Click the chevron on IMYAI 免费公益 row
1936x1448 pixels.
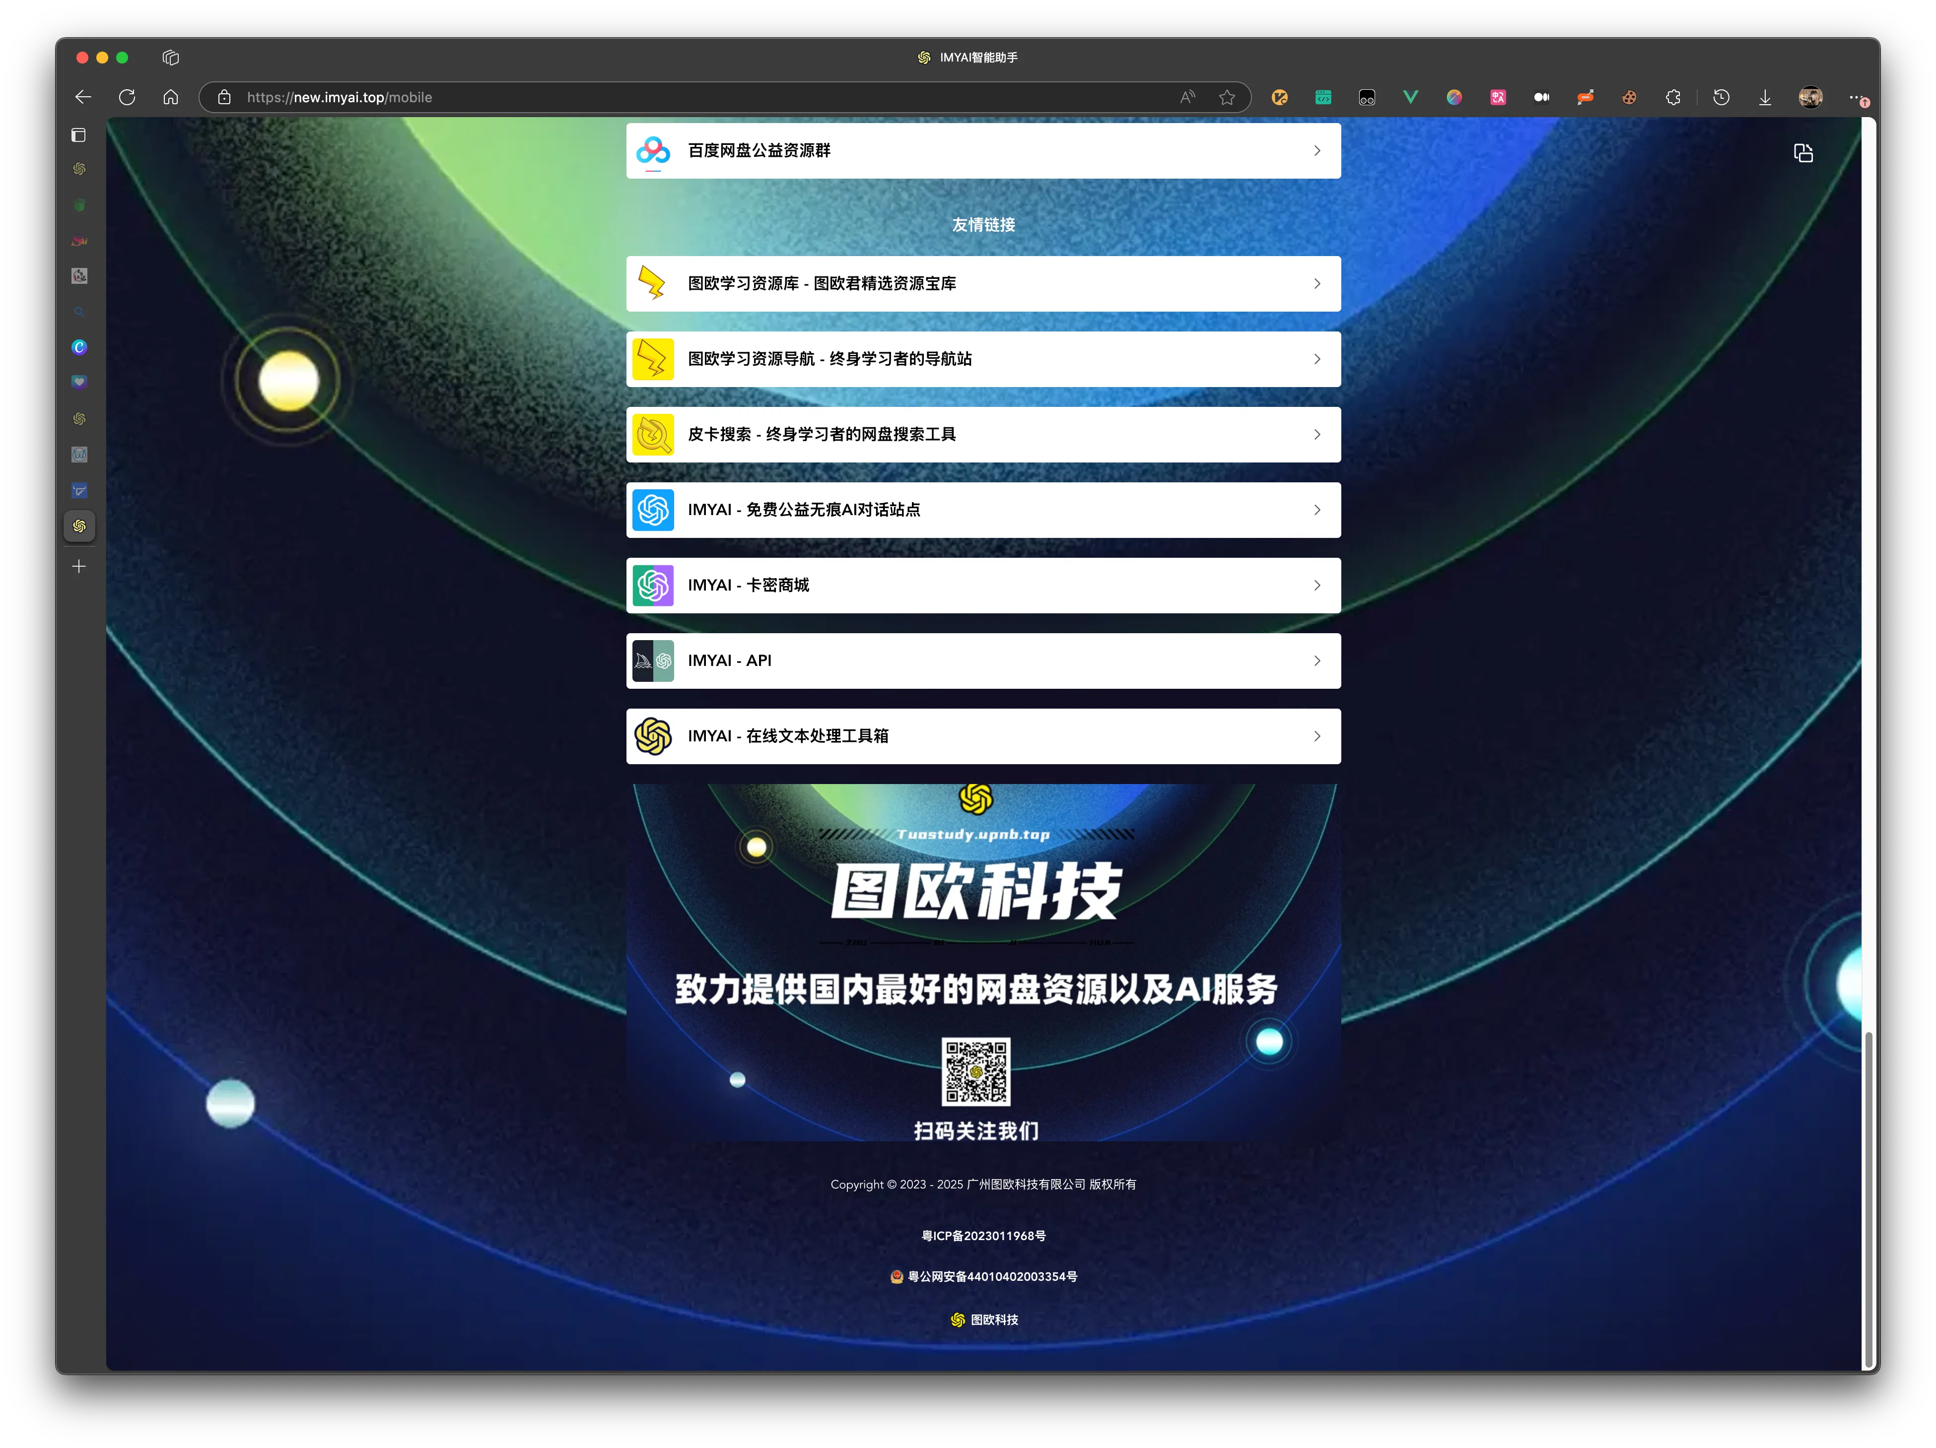click(1317, 510)
